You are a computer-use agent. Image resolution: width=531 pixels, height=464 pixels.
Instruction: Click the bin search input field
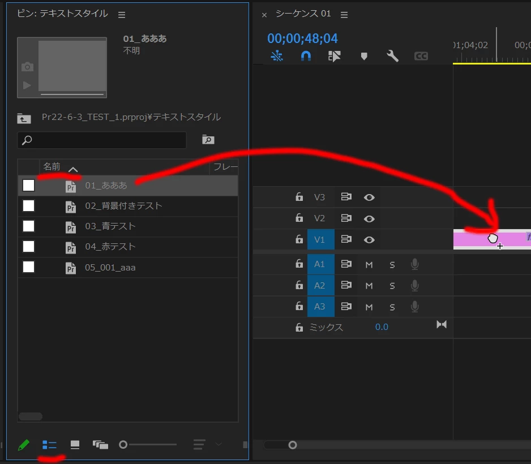(x=101, y=140)
